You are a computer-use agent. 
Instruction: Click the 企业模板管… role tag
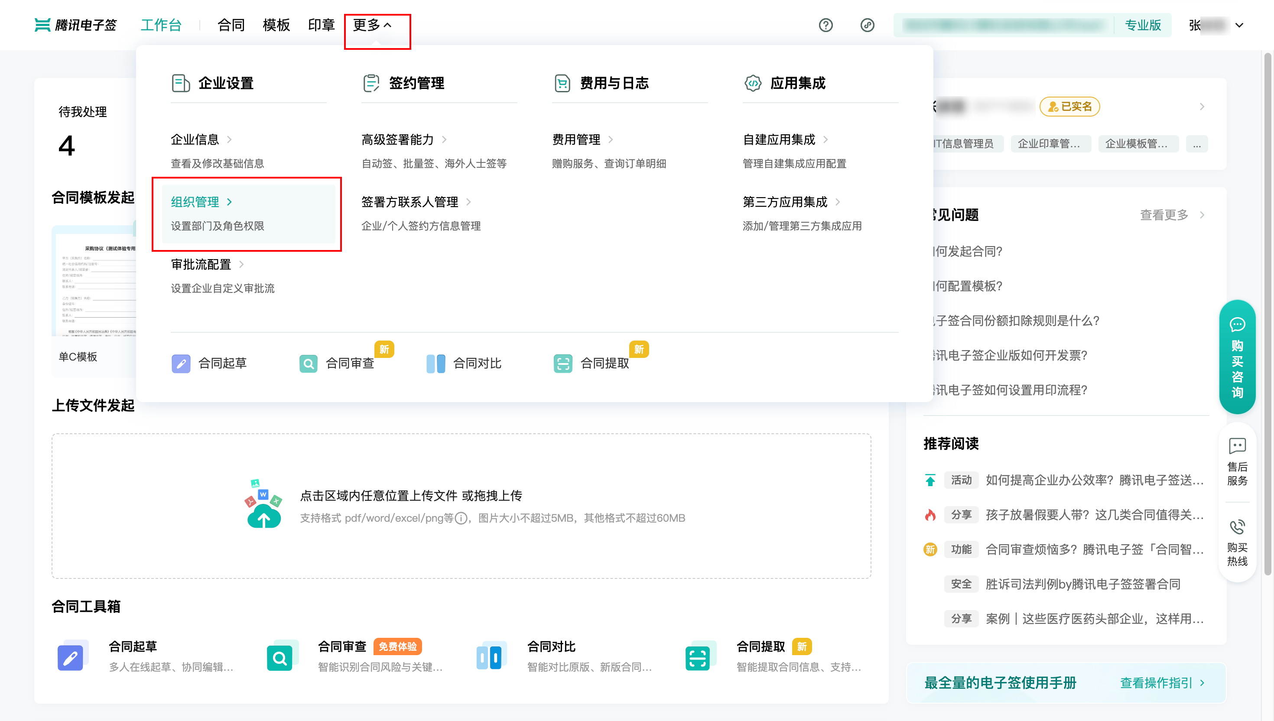pyautogui.click(x=1137, y=144)
